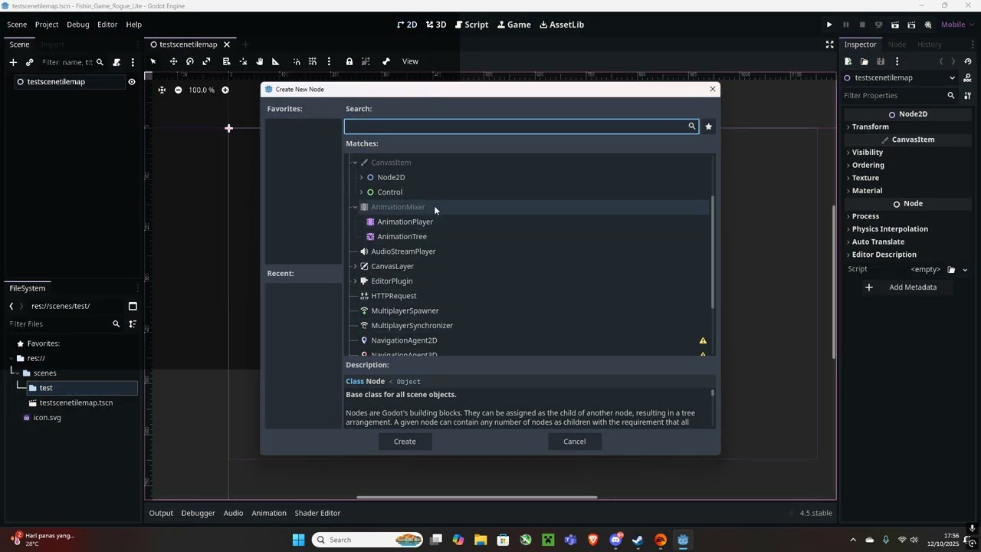
Task: Click the create new resource icon in Inspector
Action: point(848,61)
